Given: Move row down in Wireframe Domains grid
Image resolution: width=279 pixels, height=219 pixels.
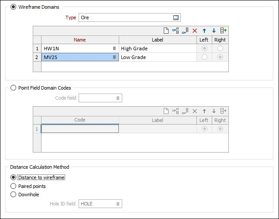Looking at the screenshot, I should (214, 31).
